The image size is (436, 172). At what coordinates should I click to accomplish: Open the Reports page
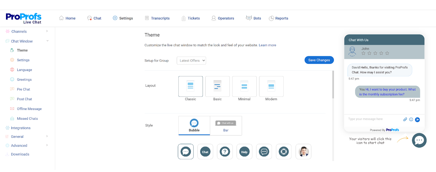point(278,18)
